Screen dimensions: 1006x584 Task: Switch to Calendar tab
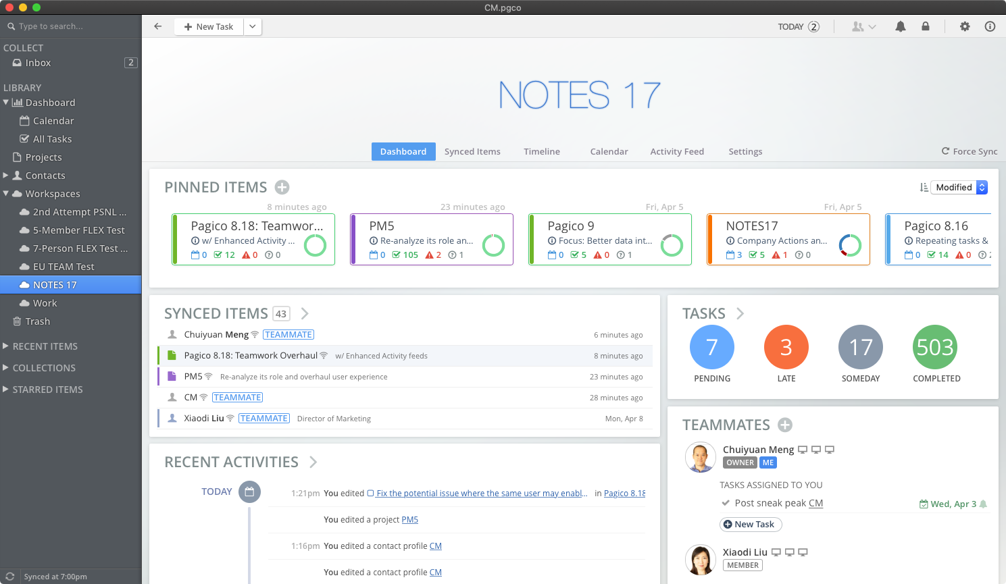point(609,151)
